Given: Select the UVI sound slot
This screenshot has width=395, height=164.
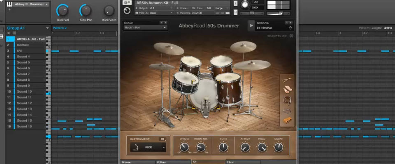Looking at the screenshot, I should (26, 51).
